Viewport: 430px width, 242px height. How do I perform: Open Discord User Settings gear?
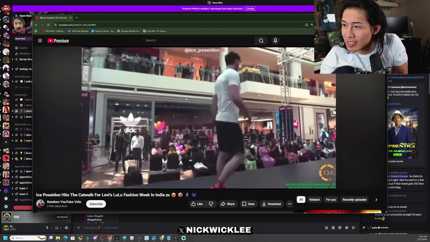click(66, 228)
